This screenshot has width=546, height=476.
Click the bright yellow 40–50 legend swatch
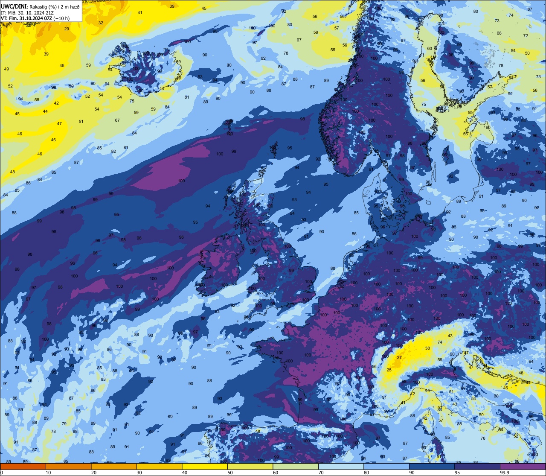[x=205, y=466]
